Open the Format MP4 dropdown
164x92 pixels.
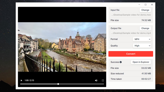142,39
